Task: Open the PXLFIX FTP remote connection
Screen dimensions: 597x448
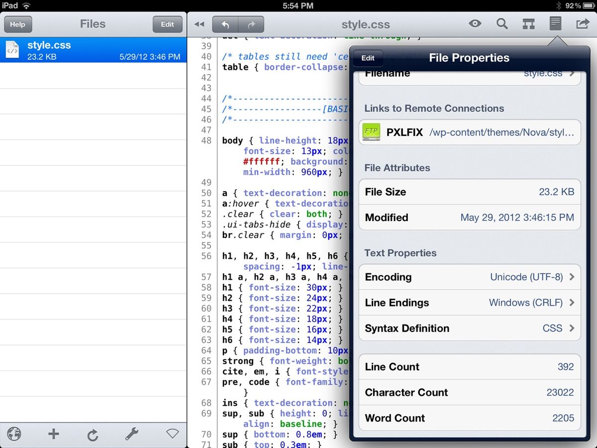Action: (469, 132)
